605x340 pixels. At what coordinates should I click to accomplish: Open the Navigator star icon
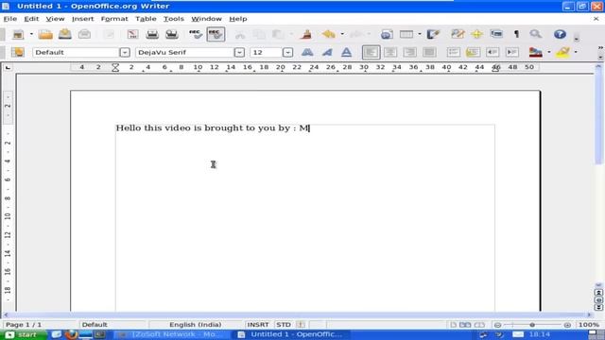pos(476,34)
